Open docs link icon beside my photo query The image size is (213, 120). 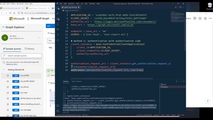(8, 87)
